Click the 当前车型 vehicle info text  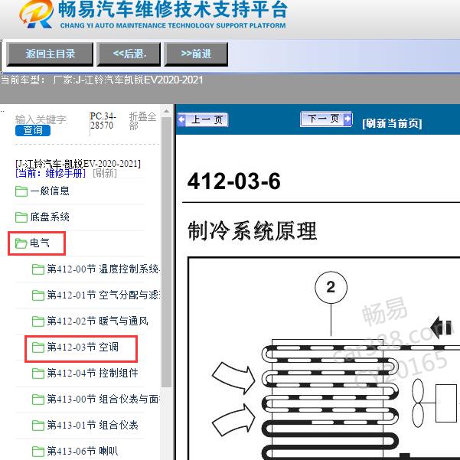point(102,80)
